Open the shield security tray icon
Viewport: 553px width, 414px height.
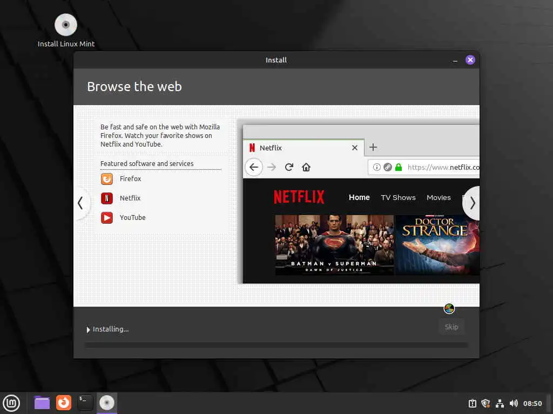[485, 403]
